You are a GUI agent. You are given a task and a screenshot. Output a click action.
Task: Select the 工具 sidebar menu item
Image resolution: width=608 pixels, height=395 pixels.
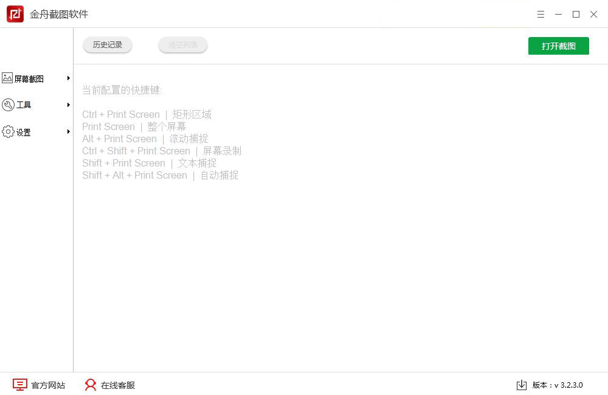[36, 105]
